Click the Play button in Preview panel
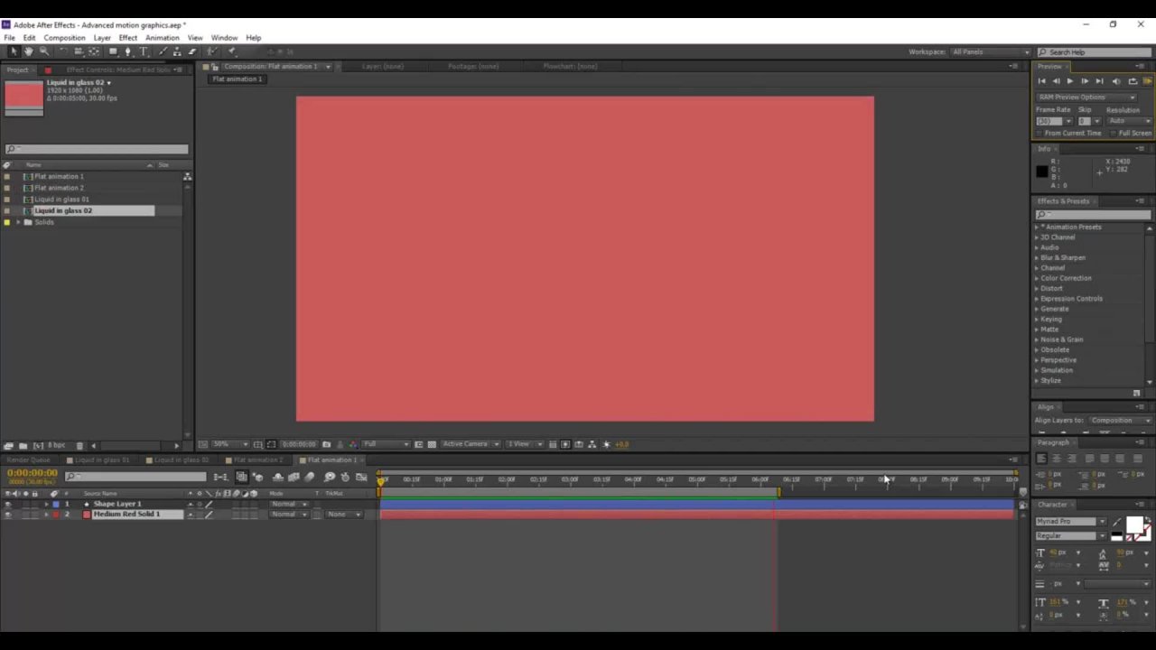 point(1070,81)
